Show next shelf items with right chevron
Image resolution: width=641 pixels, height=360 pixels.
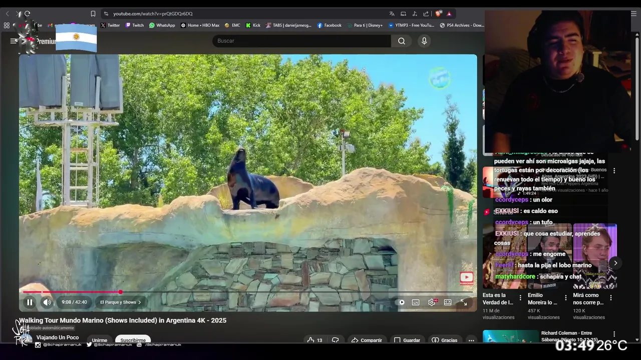(615, 263)
